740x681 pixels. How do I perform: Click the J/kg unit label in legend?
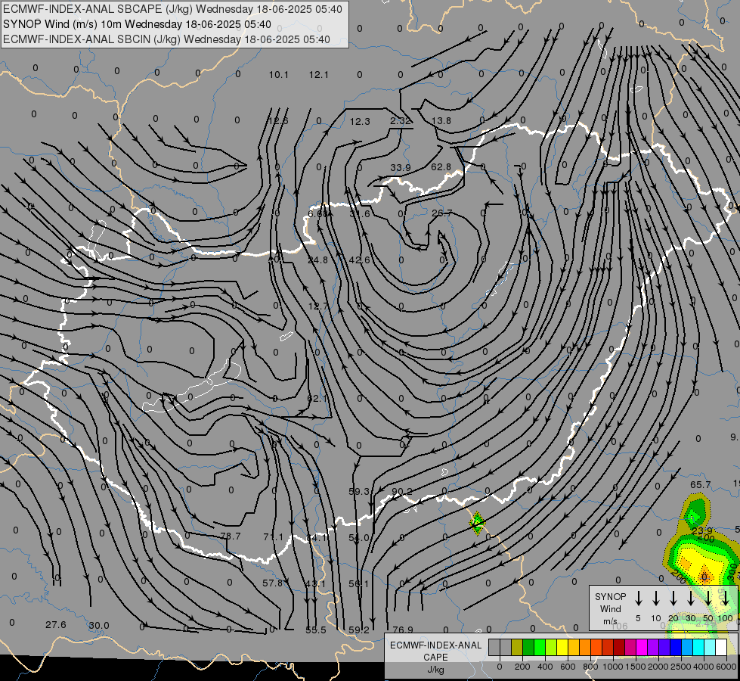(435, 670)
